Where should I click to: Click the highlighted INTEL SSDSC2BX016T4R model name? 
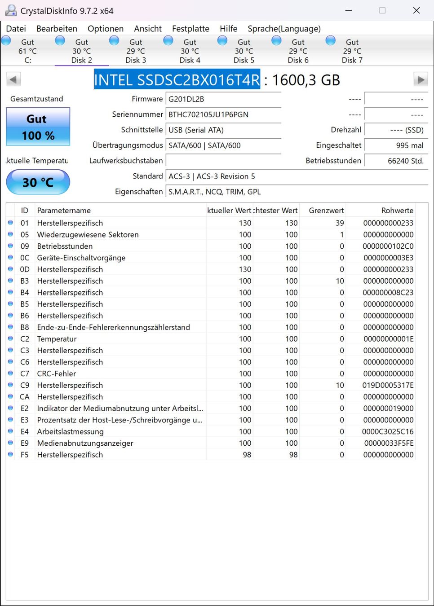click(x=177, y=80)
